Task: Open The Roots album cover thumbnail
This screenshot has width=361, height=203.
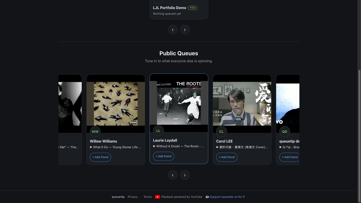Action: 179,103
